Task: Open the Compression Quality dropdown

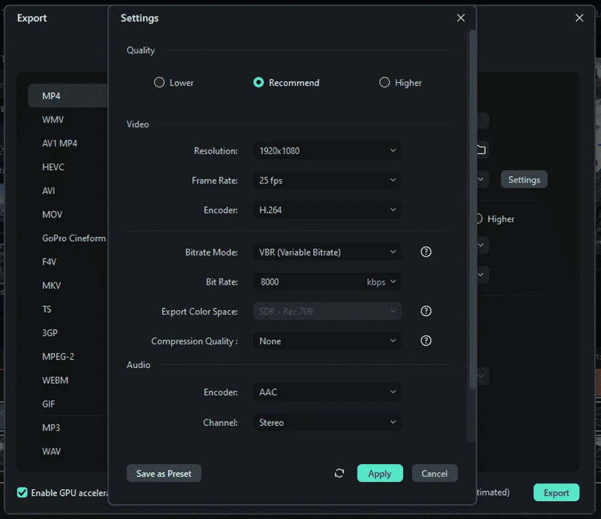Action: tap(327, 340)
